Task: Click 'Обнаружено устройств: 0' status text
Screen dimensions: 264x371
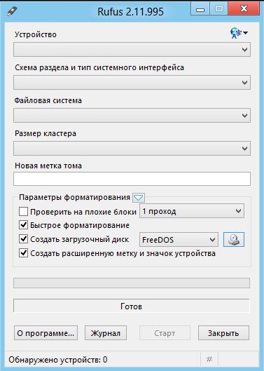Action: pyautogui.click(x=58, y=360)
